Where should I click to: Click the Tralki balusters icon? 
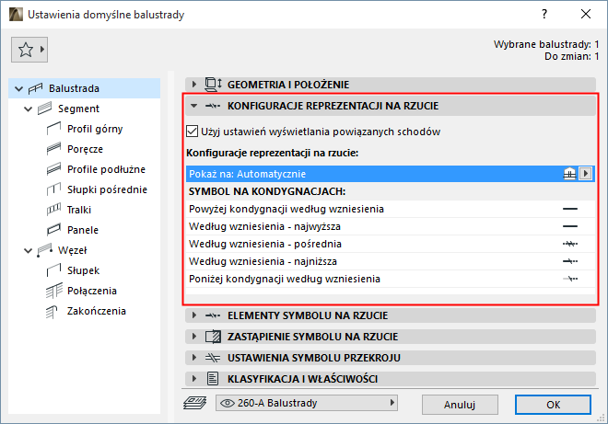pos(54,210)
